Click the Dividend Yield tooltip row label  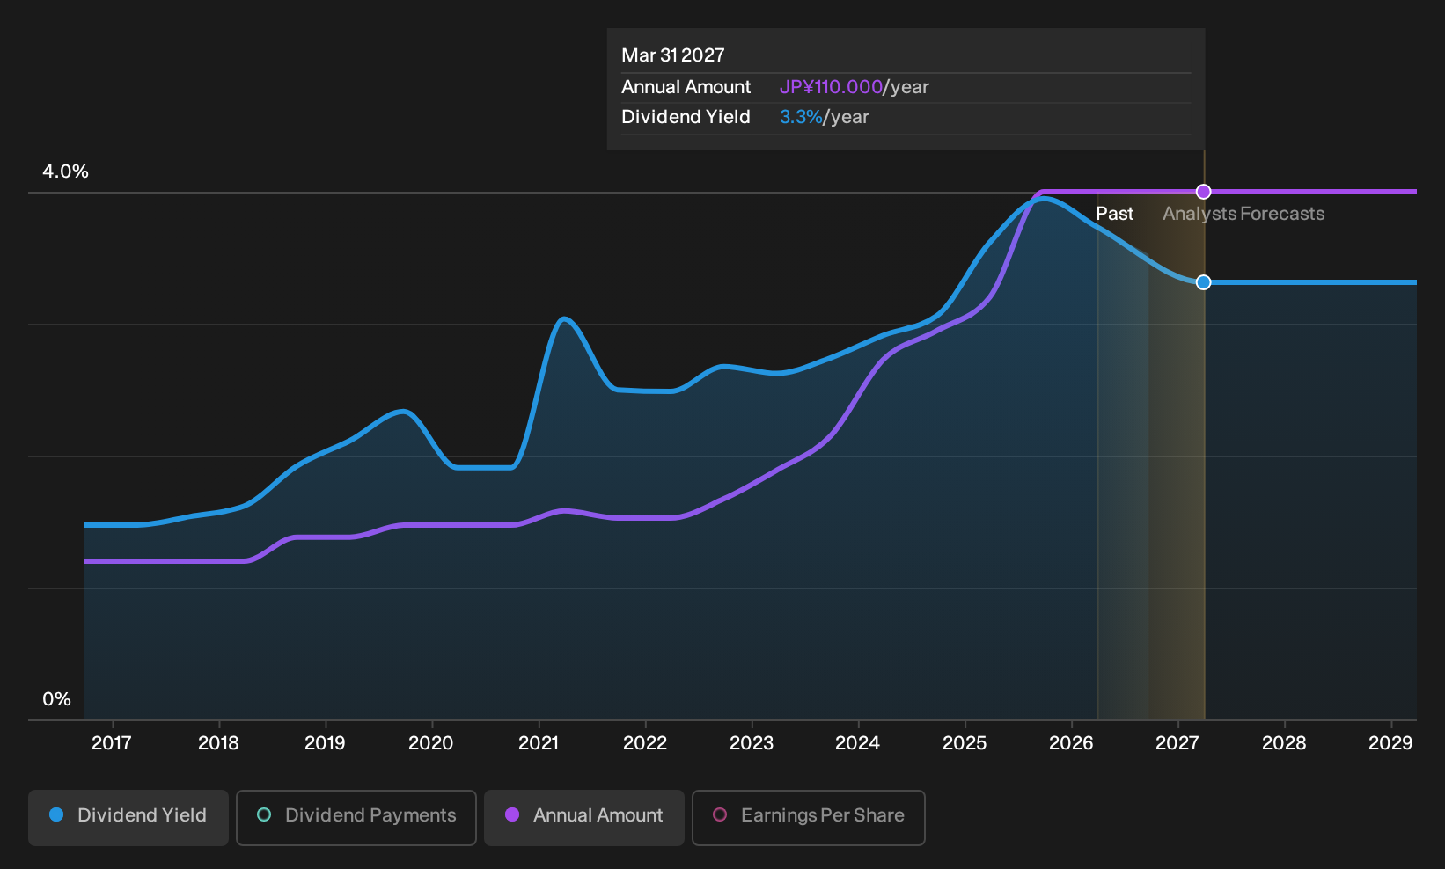[686, 117]
